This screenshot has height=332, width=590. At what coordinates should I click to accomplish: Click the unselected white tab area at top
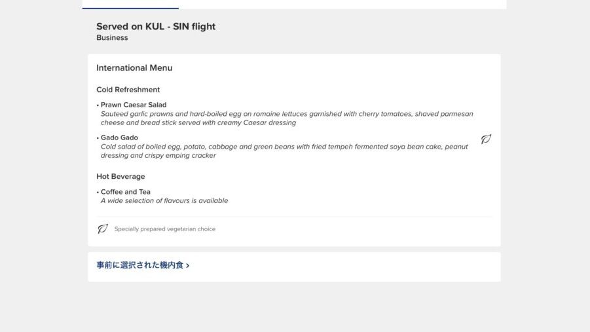[x=342, y=5]
